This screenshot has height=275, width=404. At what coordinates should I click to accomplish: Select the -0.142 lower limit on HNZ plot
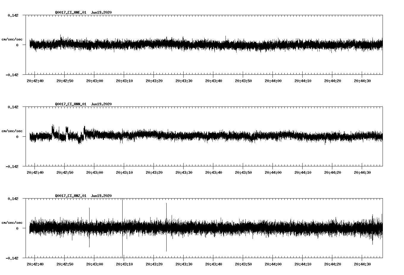12,258
